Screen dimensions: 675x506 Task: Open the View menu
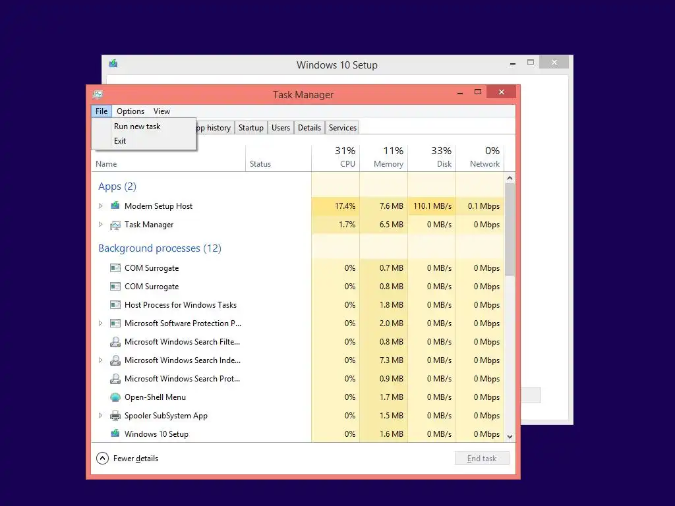point(162,111)
